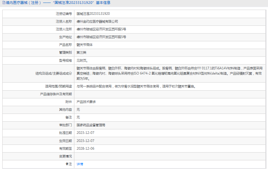Select registration number 国械注准20233131920 value
The width and height of the screenshot is (268, 170).
click(93, 14)
